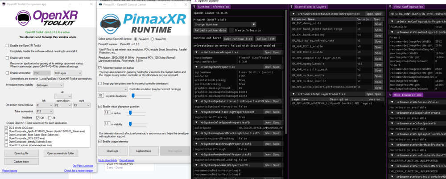Enable safe mode in OpenXR Toolkit
The width and height of the screenshot is (446, 179).
(7, 58)
